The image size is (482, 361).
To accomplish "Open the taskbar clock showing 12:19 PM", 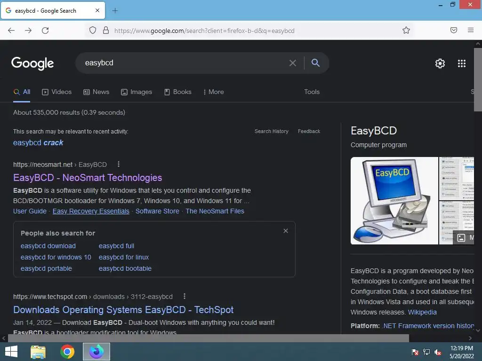I will 462,352.
